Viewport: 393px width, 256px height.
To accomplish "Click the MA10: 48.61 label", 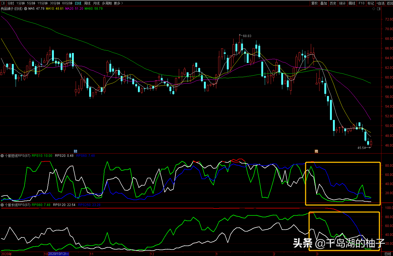I will click(55, 9).
